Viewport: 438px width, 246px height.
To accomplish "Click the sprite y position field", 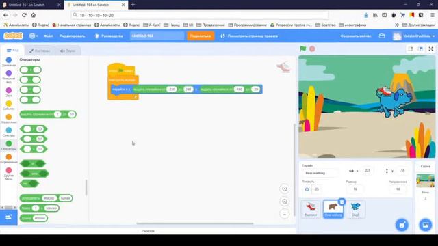I will (x=402, y=171).
